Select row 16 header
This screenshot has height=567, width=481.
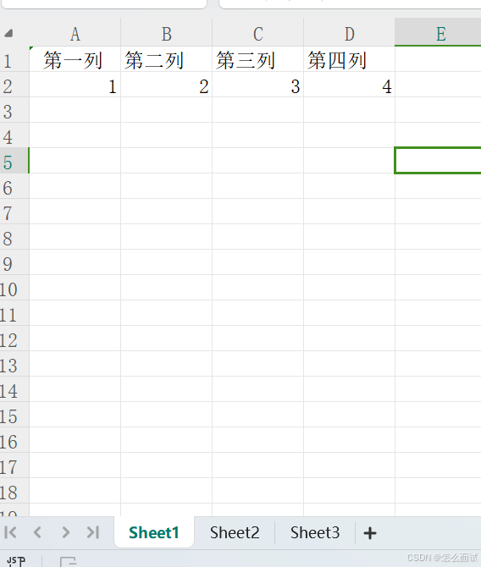14,440
